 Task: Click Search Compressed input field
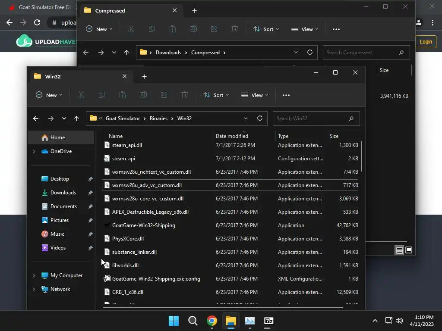click(366, 53)
